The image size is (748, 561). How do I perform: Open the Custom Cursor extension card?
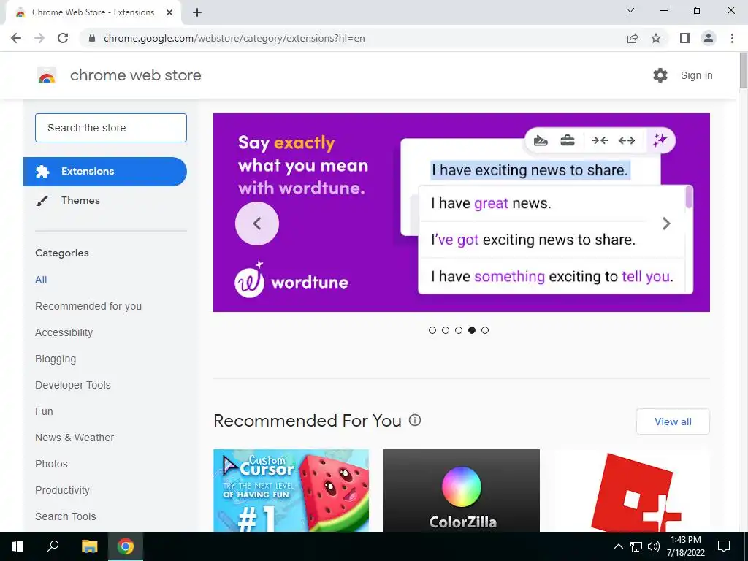coord(291,490)
